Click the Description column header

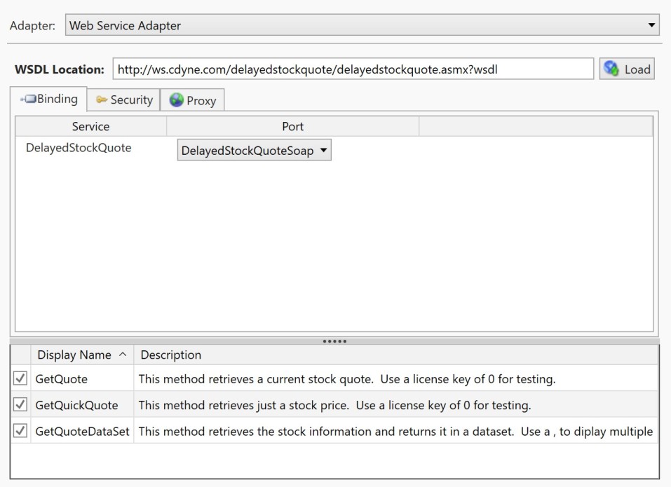(x=171, y=355)
